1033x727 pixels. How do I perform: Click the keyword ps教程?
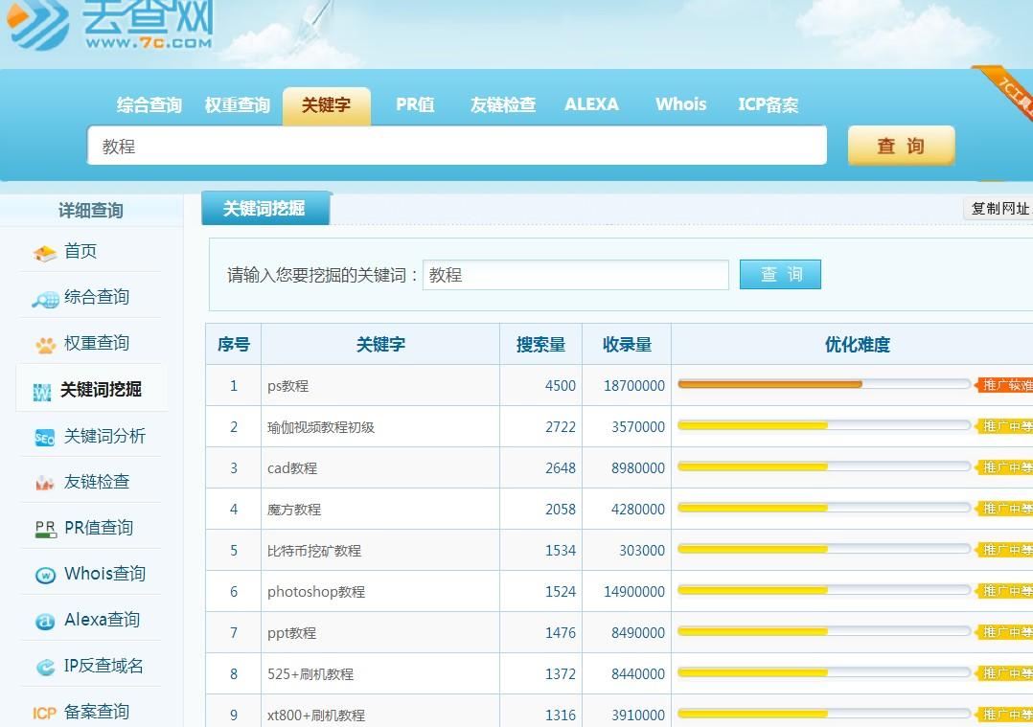(287, 386)
